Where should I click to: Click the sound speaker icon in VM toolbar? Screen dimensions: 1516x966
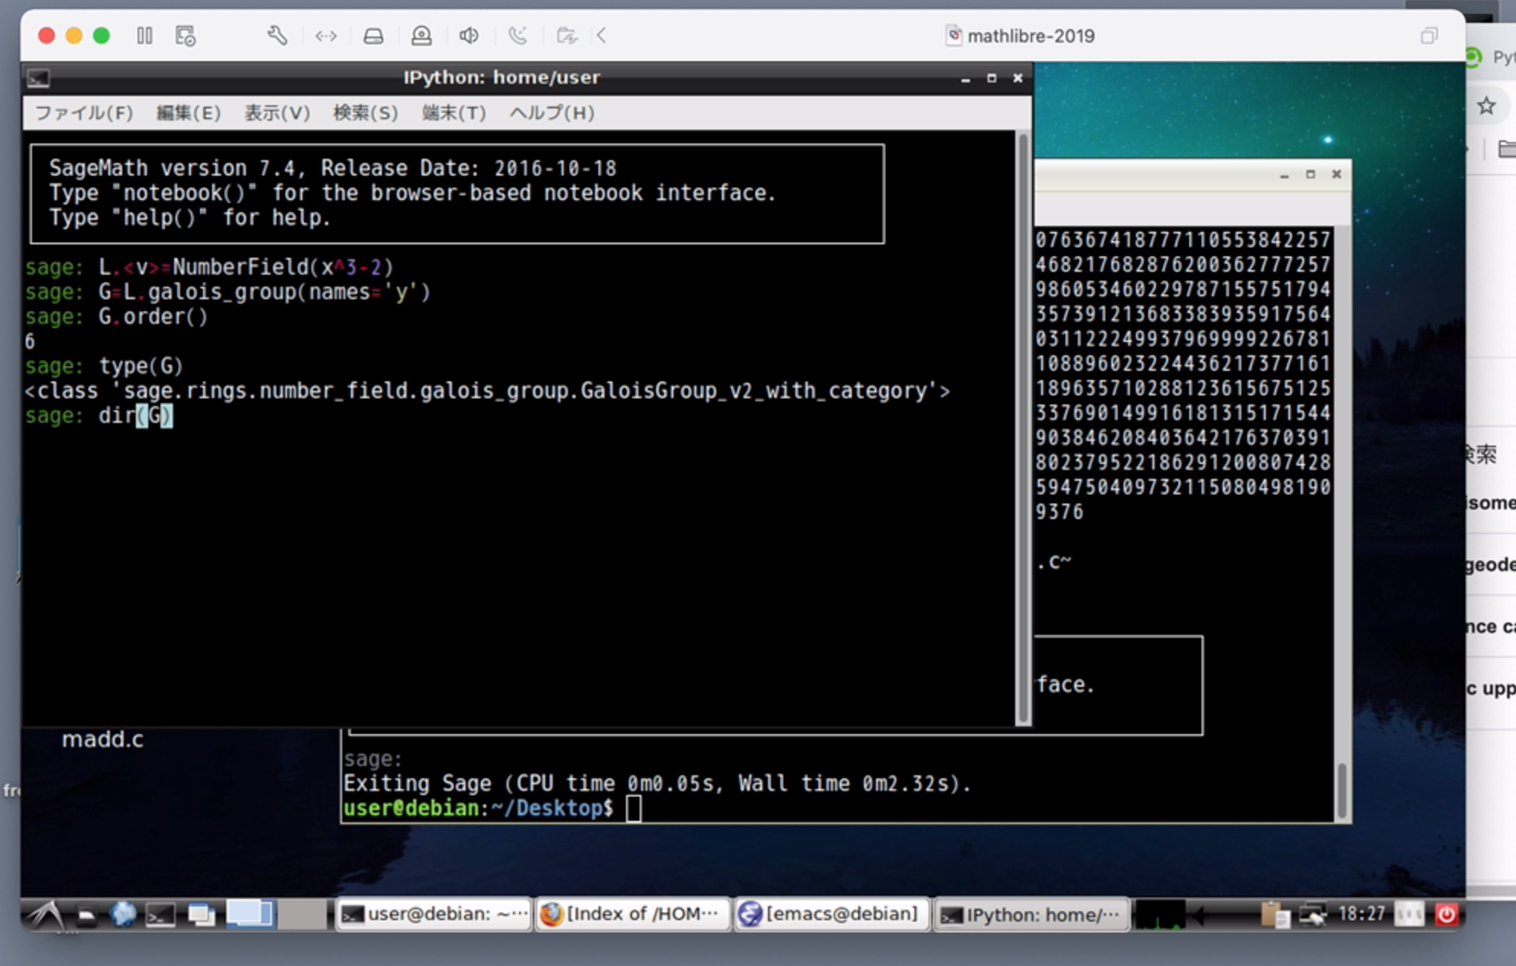point(469,36)
